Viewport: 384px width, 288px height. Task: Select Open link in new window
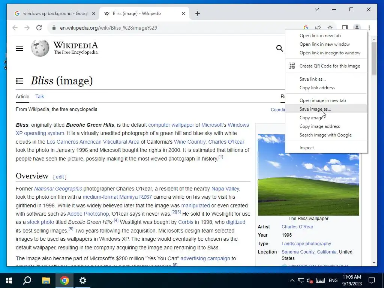tap(326, 44)
